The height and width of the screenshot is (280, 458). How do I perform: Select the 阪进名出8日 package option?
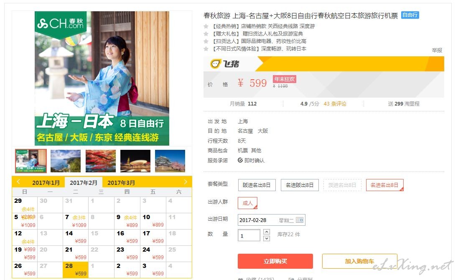click(x=257, y=185)
